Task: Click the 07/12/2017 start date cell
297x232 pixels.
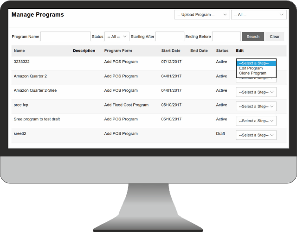Action: coord(171,62)
